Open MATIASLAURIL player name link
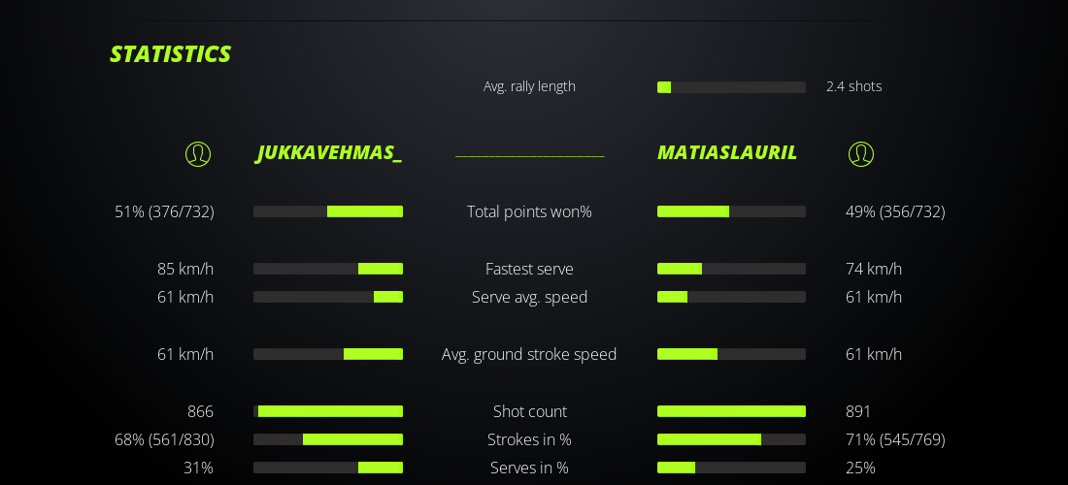Image resolution: width=1068 pixels, height=485 pixels. 727,153
